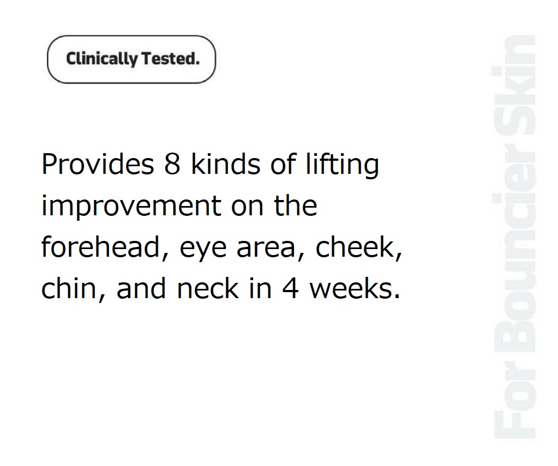
Task: Click the word "lifting" in the first line
Action: point(343,165)
